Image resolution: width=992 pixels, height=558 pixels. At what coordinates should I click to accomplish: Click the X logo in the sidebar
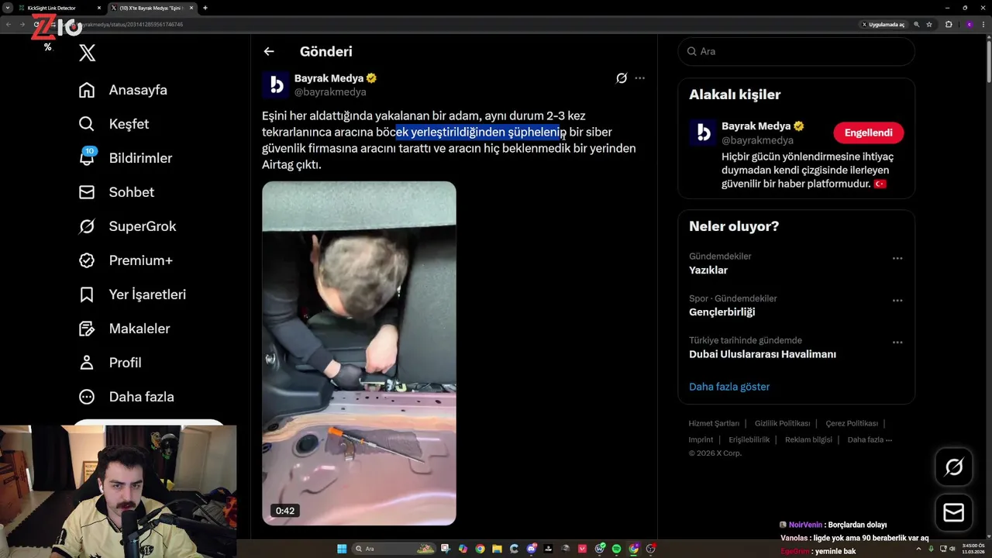(87, 53)
